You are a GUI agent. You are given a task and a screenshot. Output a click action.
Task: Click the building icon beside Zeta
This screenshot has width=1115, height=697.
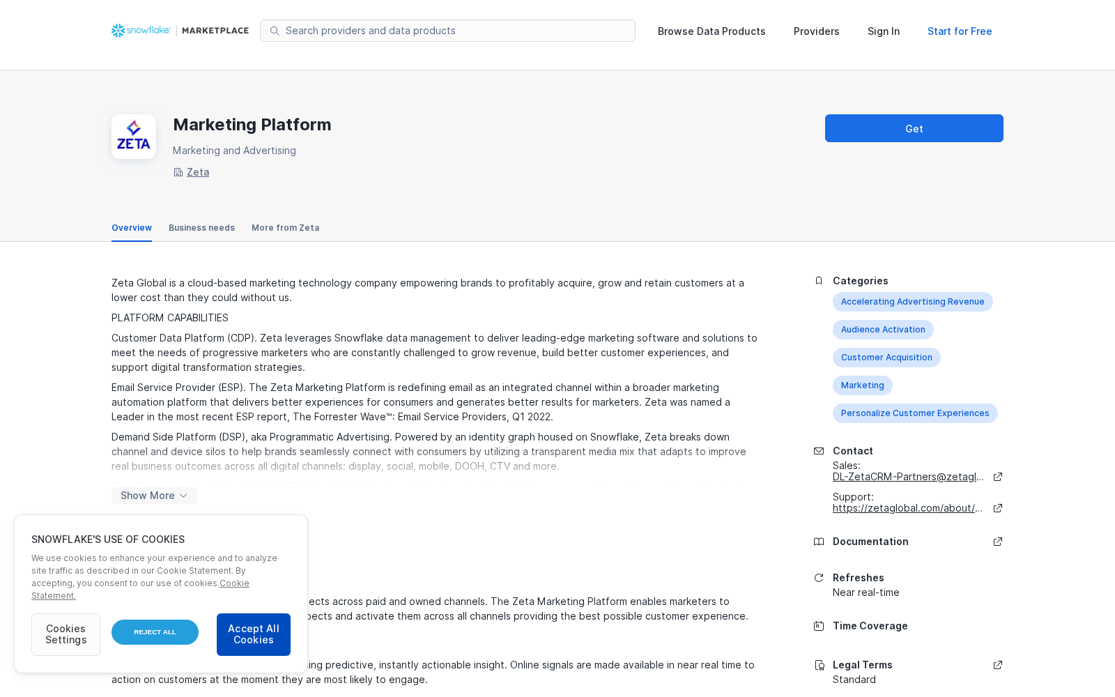[178, 172]
